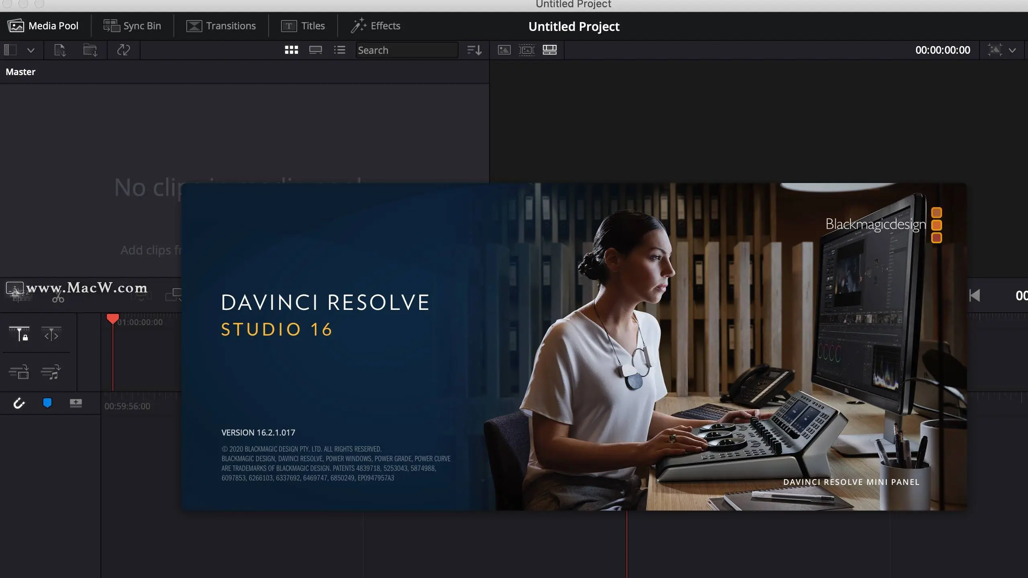Toggle video only edit icon
Screen dimensions: 1028x578
point(19,372)
